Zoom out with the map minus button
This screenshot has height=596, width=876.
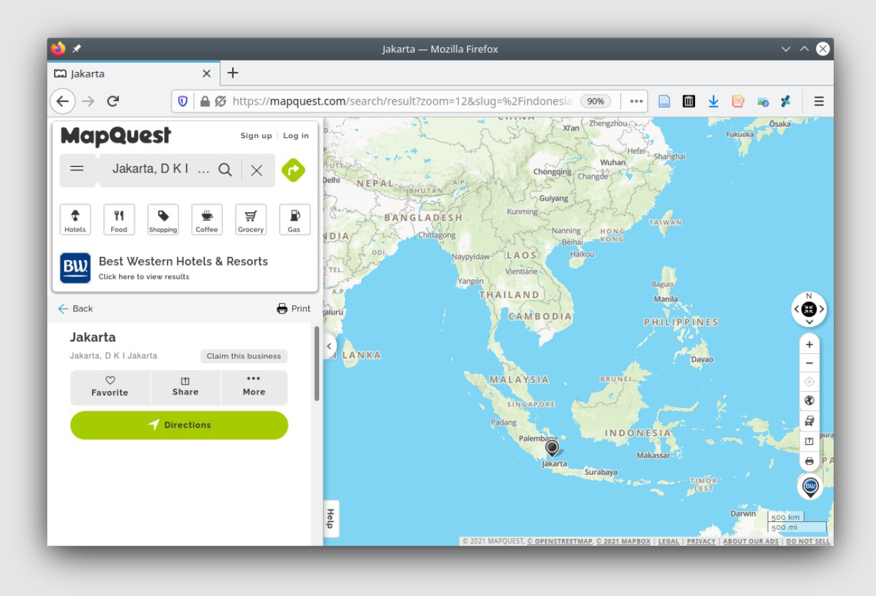(x=809, y=363)
